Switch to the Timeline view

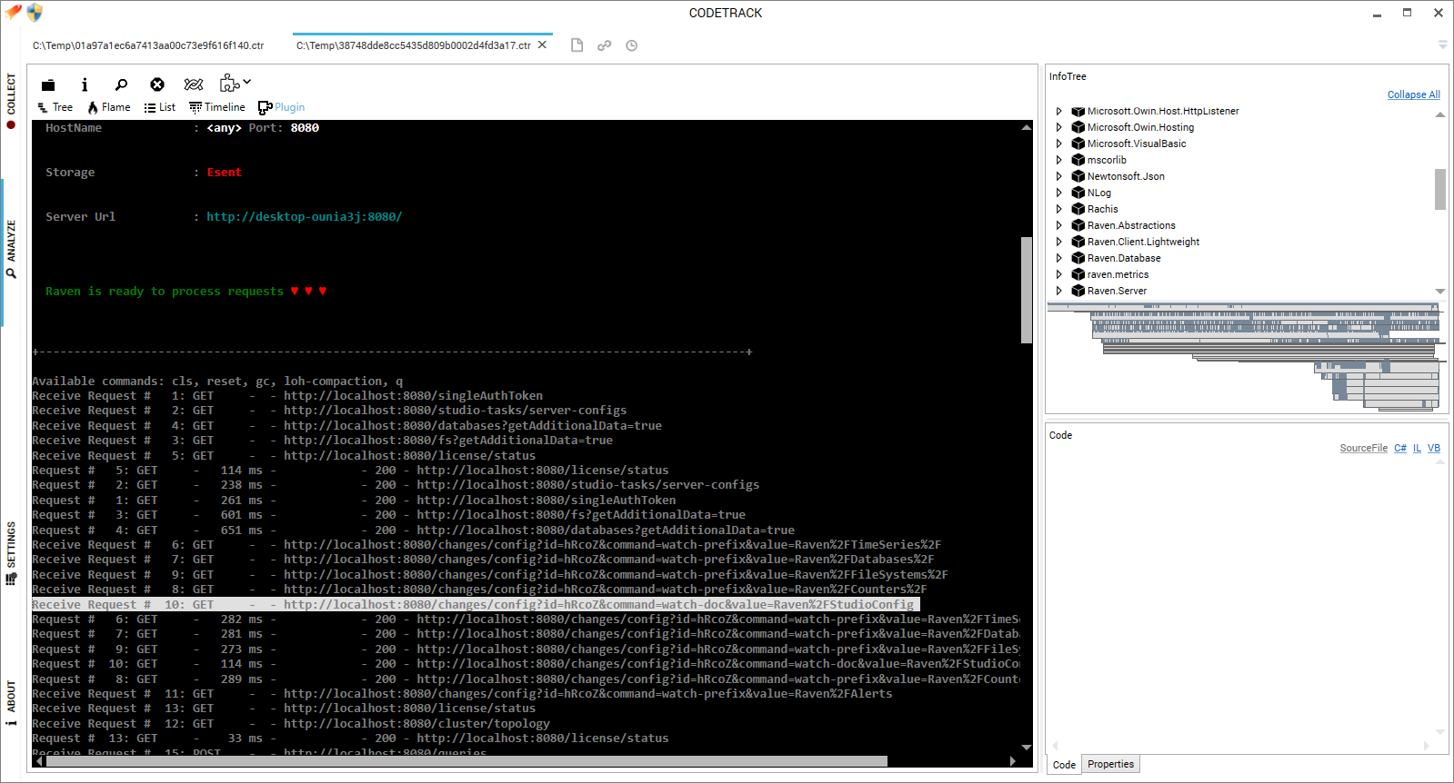tap(217, 107)
